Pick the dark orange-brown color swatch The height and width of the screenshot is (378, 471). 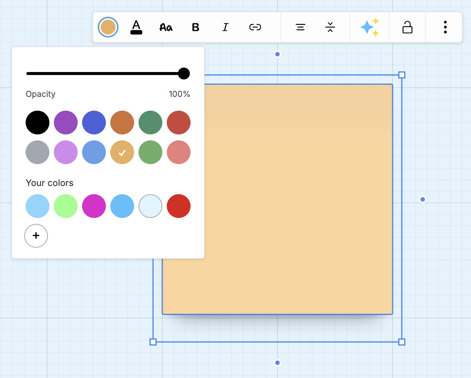(x=122, y=123)
